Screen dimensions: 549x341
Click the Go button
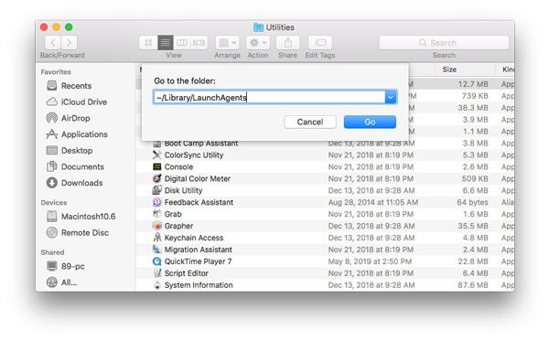(x=370, y=122)
